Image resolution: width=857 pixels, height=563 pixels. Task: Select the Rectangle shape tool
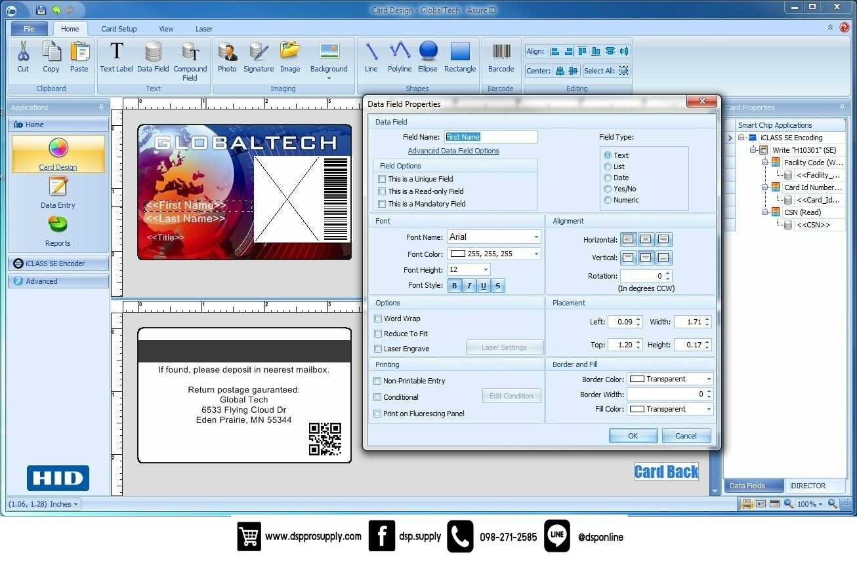[460, 58]
